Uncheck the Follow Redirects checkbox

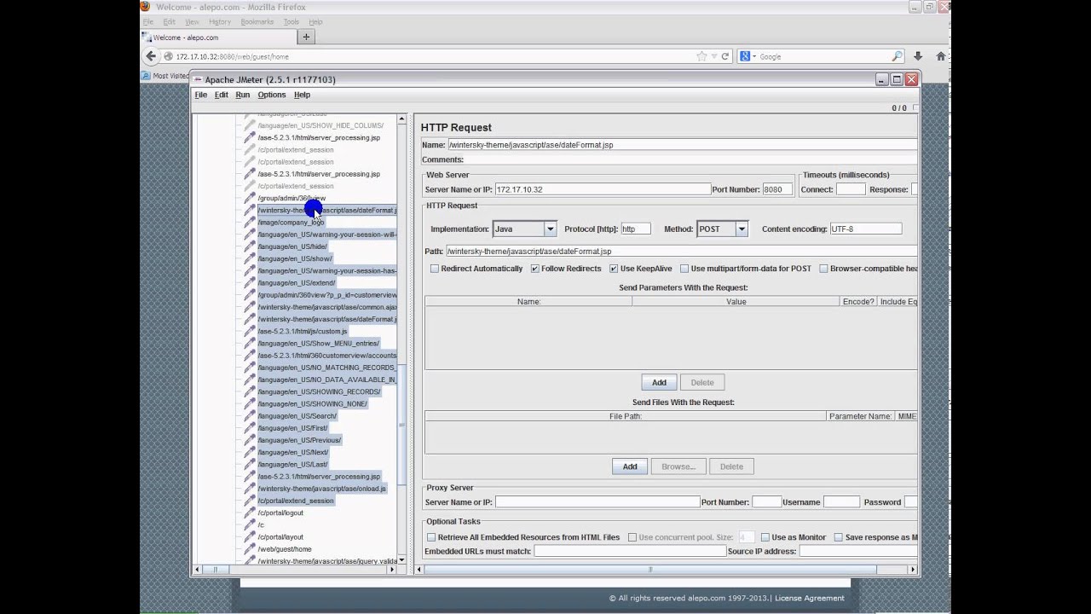pos(534,269)
